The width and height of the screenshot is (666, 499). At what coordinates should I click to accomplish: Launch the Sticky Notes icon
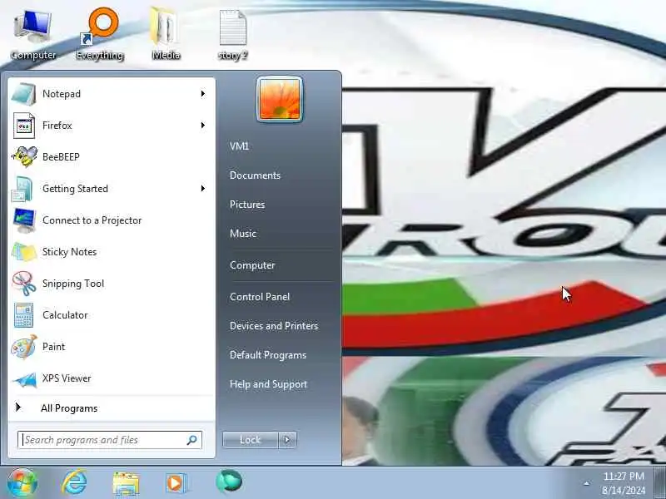(x=24, y=252)
